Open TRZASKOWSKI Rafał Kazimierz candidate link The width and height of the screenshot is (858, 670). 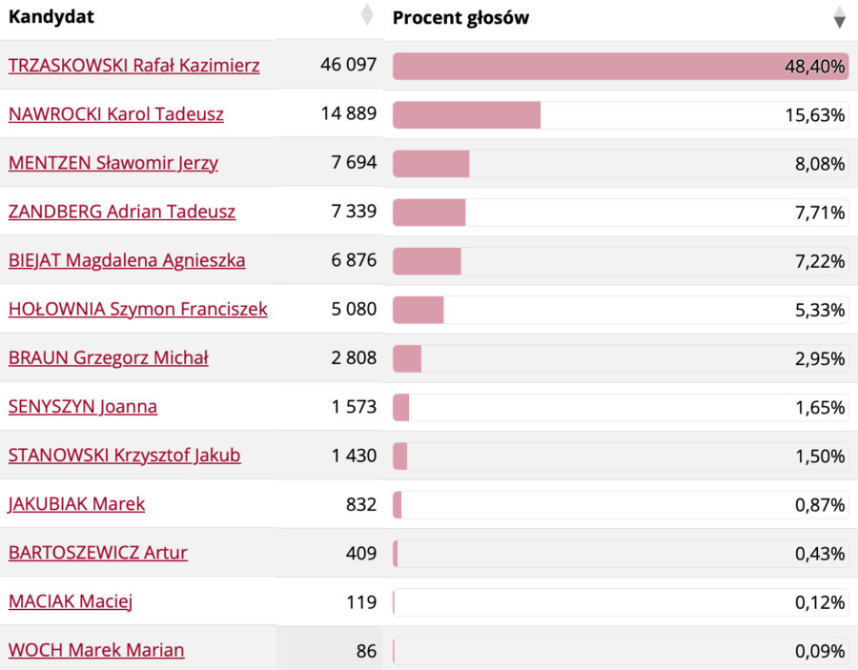pyautogui.click(x=133, y=66)
